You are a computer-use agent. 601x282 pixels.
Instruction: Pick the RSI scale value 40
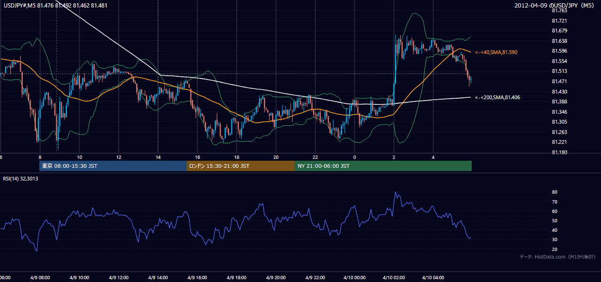[555, 230]
